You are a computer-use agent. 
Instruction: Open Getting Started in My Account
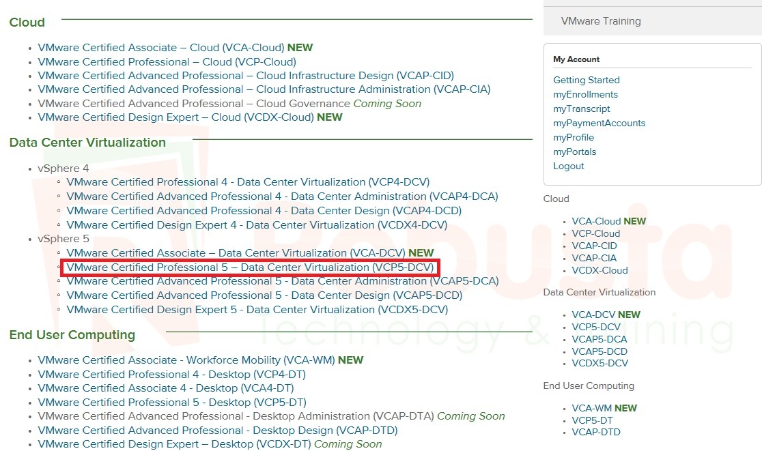[587, 80]
